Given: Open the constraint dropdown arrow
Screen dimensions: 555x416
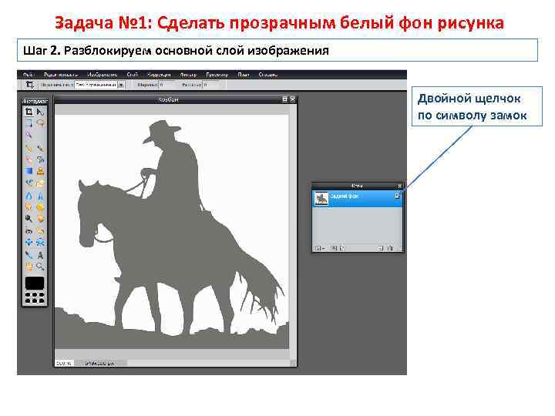Looking at the screenshot, I should click(121, 85).
